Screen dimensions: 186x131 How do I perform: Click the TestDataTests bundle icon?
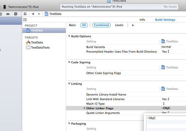28,47
